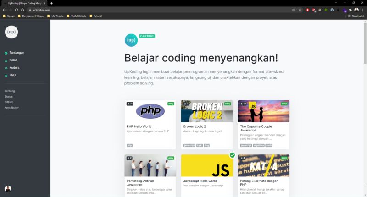Viewport: 367px width, 197px height.
Task: Open the Status link
Action: coord(8,97)
